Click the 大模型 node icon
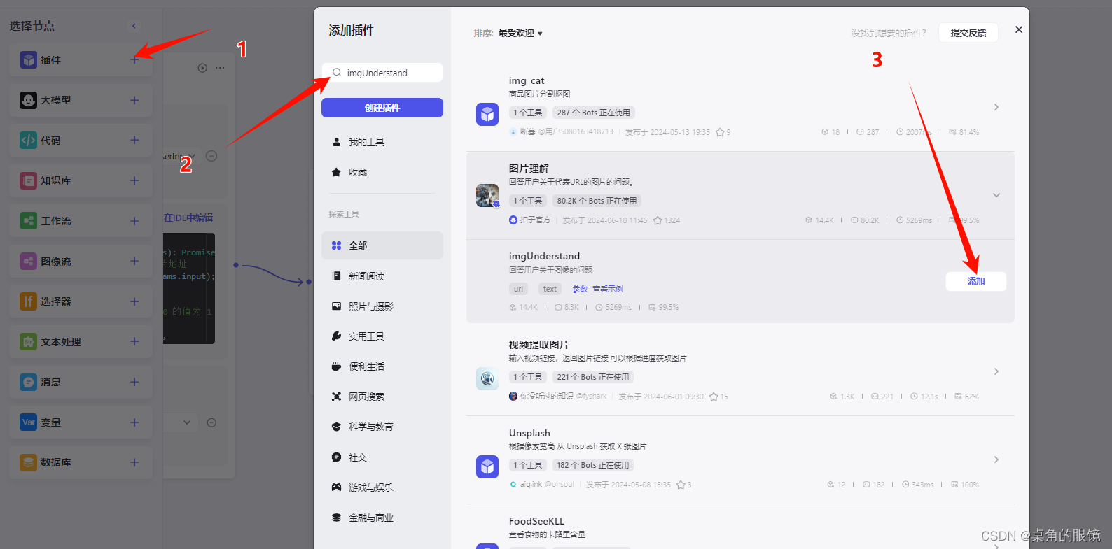 pos(28,100)
